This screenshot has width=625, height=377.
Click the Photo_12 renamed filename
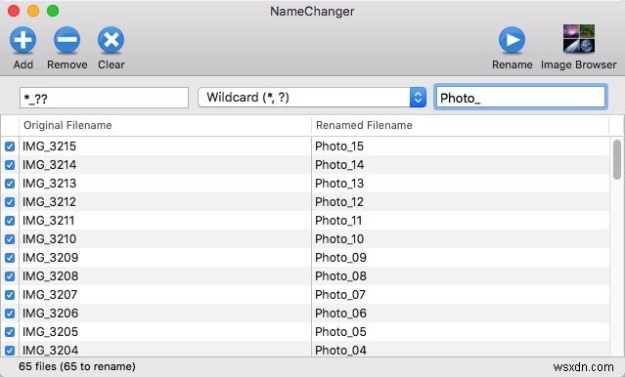[x=339, y=202]
